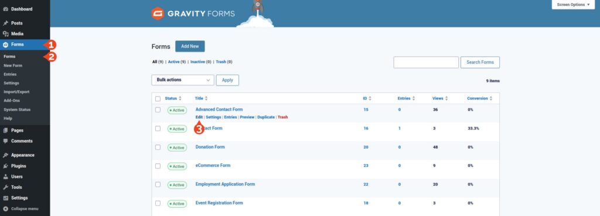Toggle Active status of eCommerce Form
Image resolution: width=600 pixels, height=216 pixels.
pos(177,166)
